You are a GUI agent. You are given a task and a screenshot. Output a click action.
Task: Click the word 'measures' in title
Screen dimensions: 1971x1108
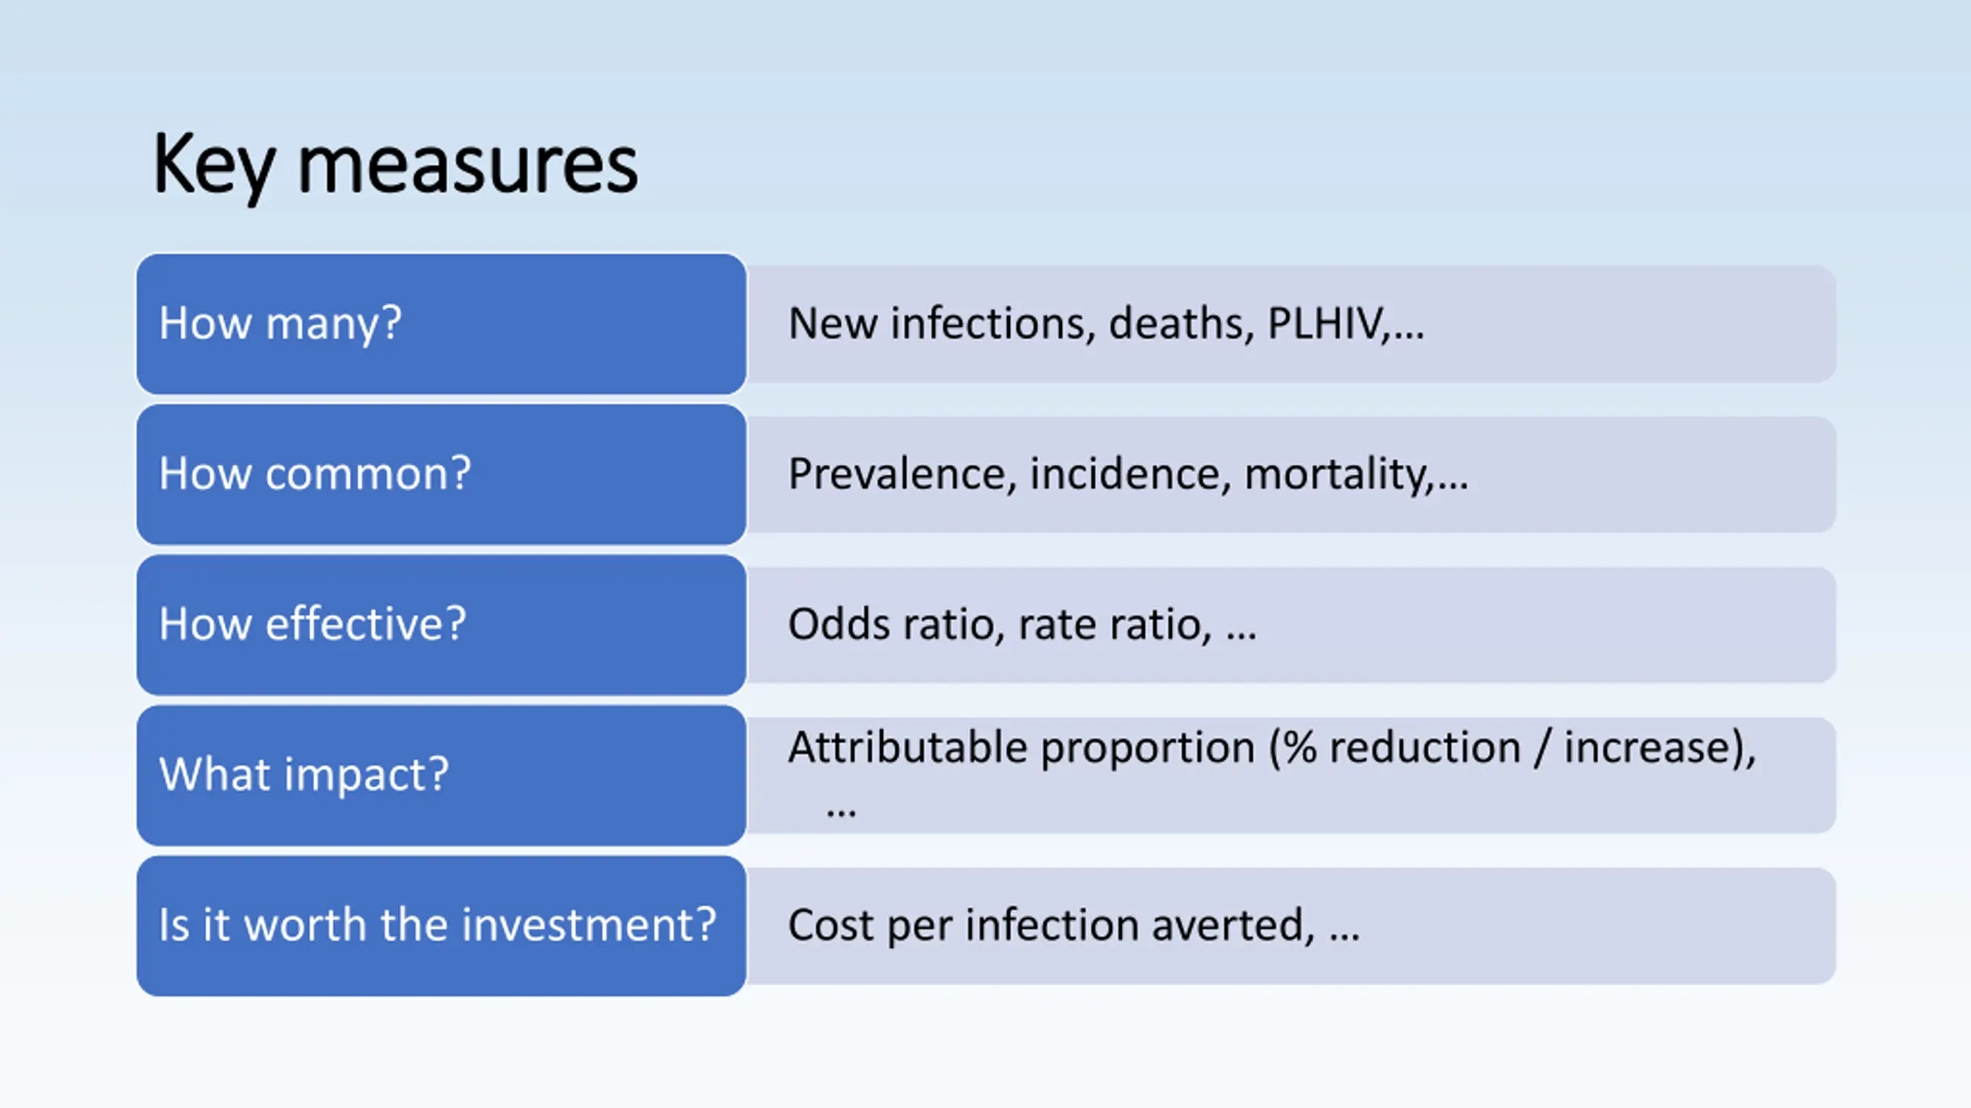pyautogui.click(x=468, y=166)
